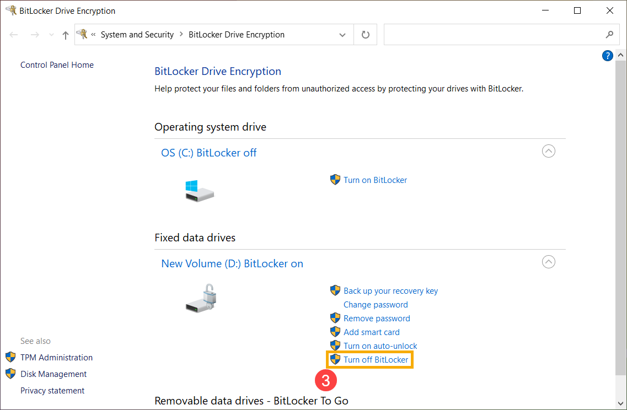Image resolution: width=627 pixels, height=410 pixels.
Task: Collapse the OS (C:) drive section chevron
Action: pyautogui.click(x=548, y=151)
